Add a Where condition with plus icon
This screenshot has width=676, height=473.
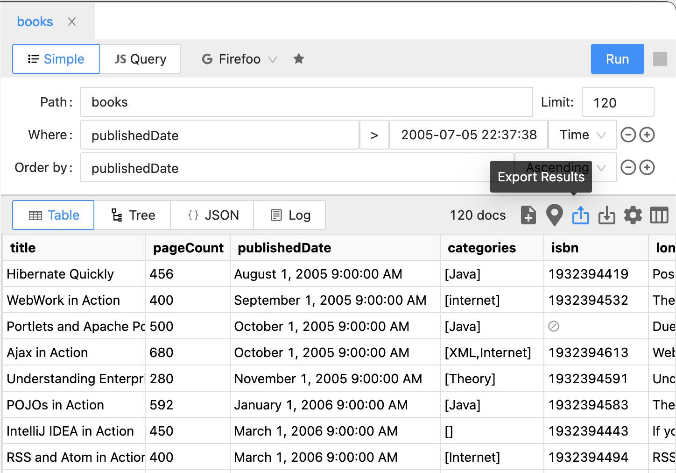point(647,135)
